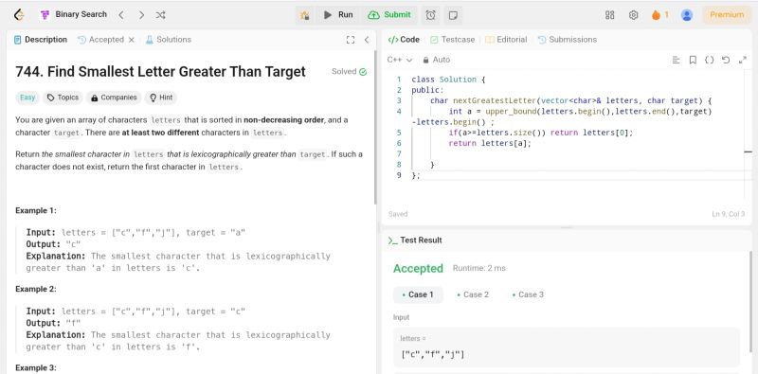758x374 pixels.
Task: Select Case 1 result
Action: point(418,294)
